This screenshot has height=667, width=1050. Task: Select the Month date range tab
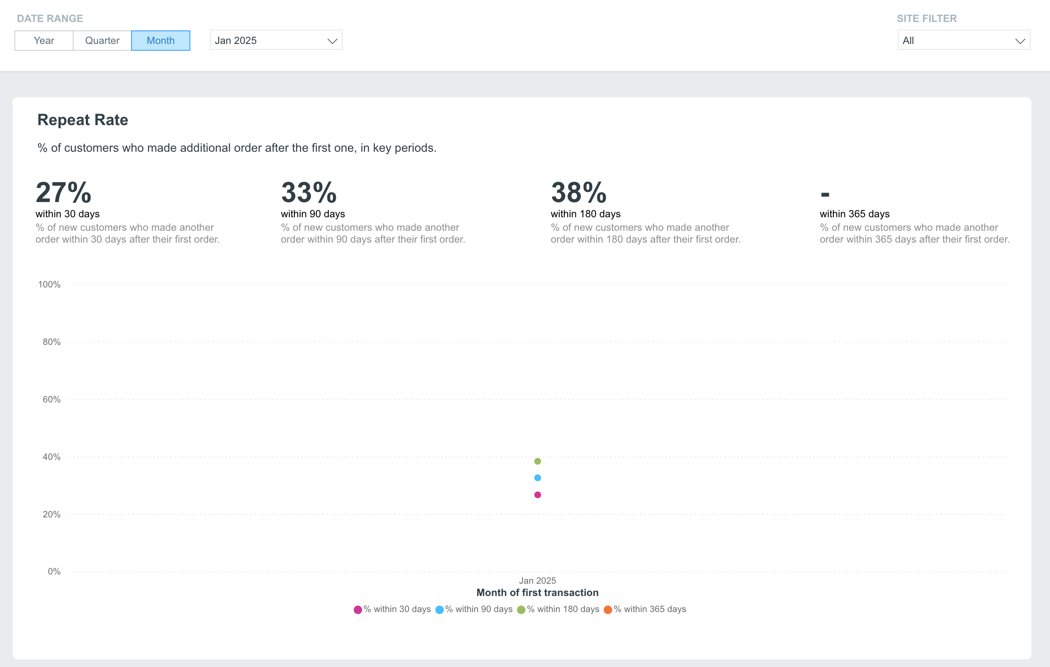[160, 41]
